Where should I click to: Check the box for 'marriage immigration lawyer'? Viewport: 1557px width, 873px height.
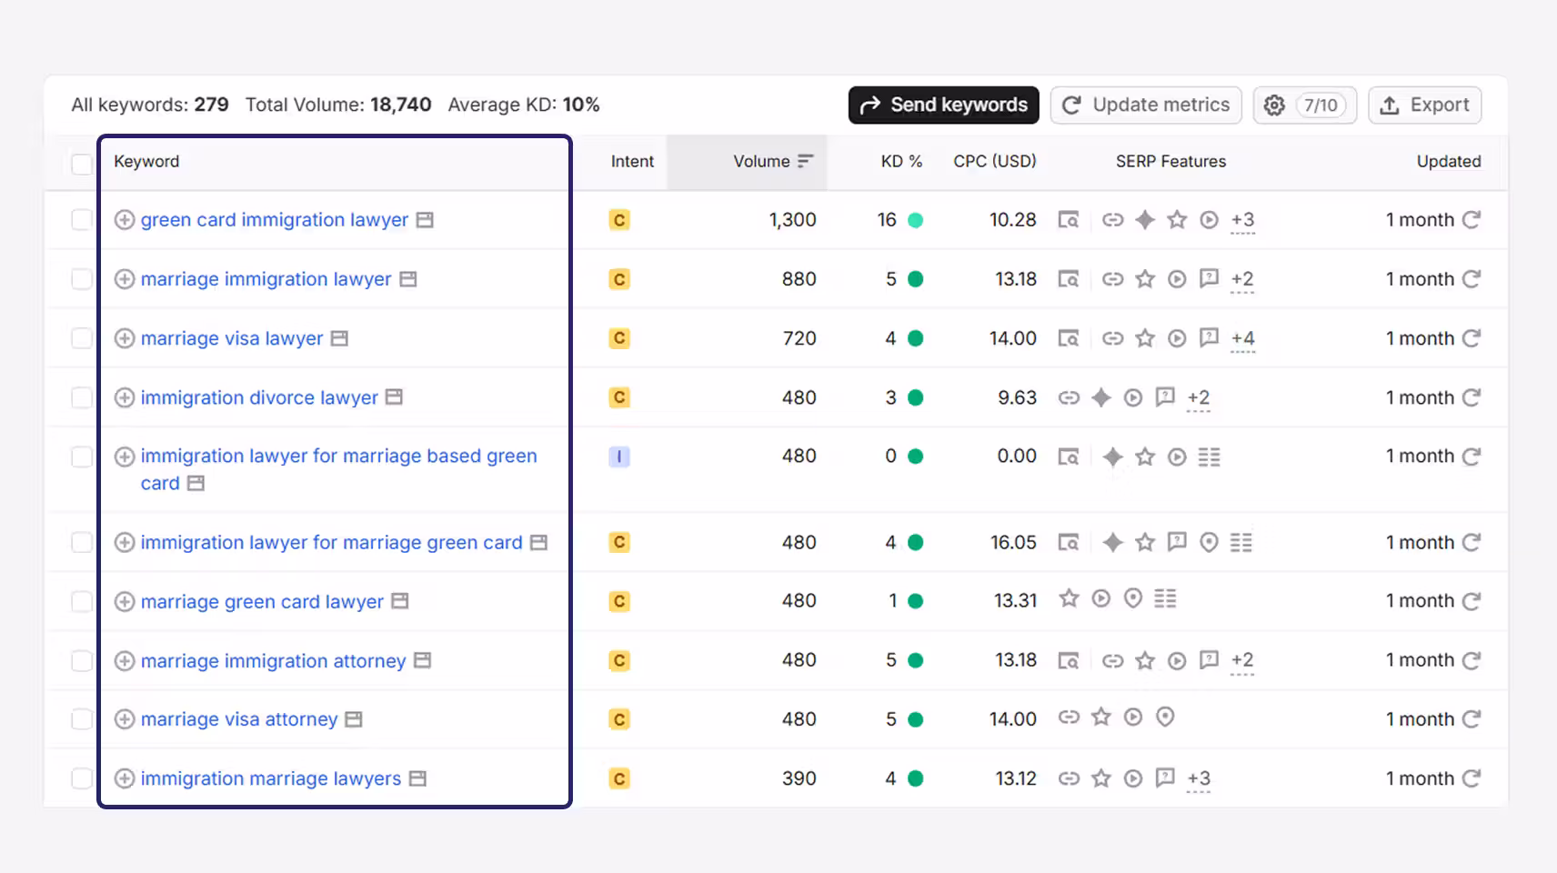(x=82, y=279)
